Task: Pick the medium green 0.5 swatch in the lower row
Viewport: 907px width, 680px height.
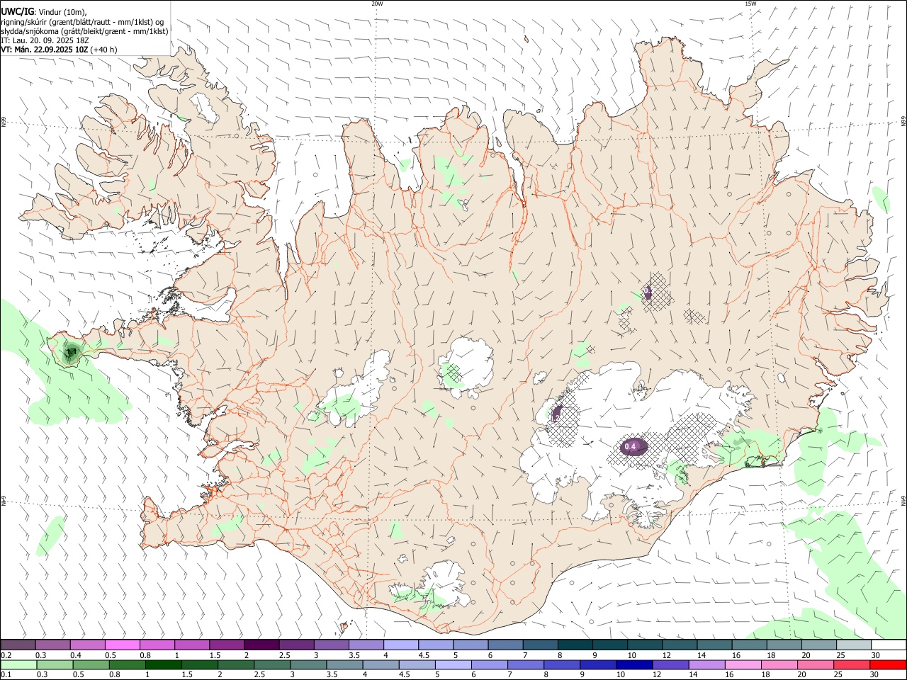Action: pos(91,664)
